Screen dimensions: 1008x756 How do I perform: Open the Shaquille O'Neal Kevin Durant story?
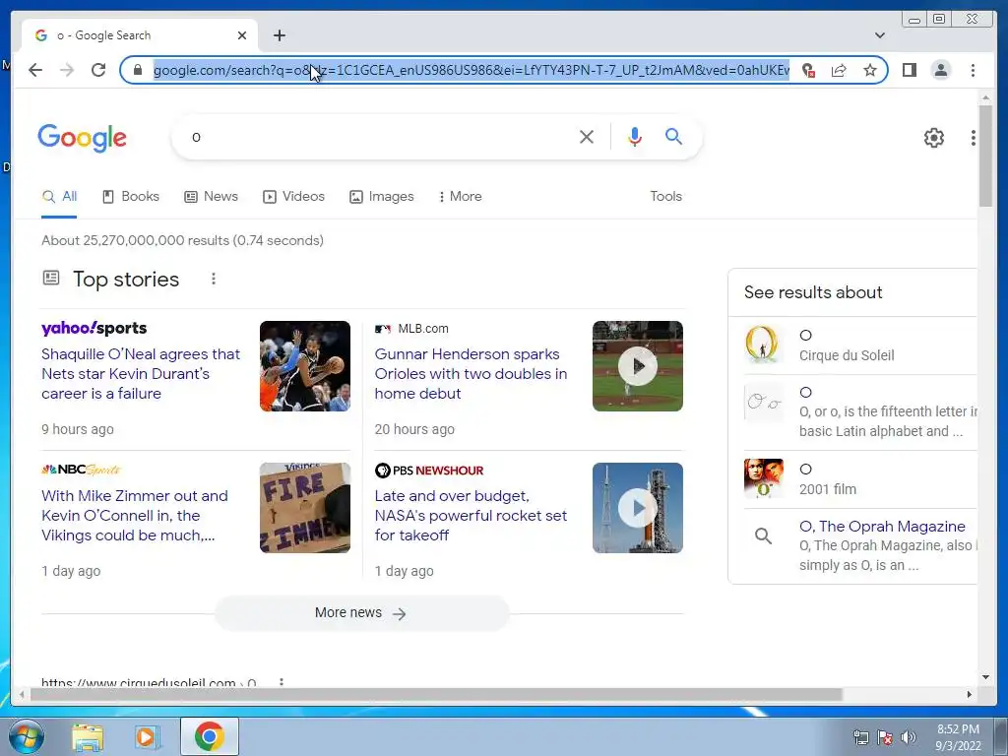[x=141, y=373]
